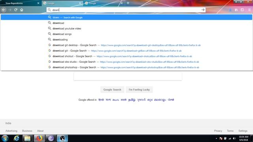253x142 pixels.
Task: Click in the address bar text field
Action: 126,10
